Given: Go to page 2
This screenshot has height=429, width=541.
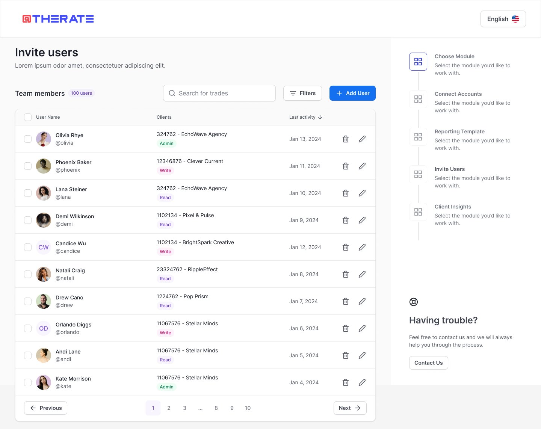Looking at the screenshot, I should click(169, 408).
